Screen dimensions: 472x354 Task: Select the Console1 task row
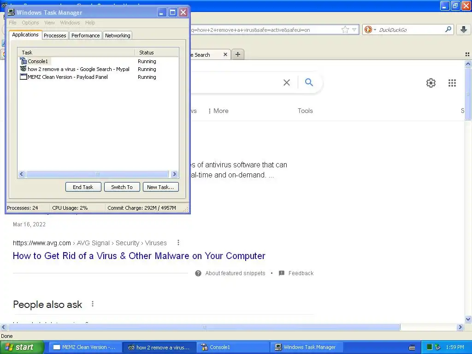click(98, 61)
